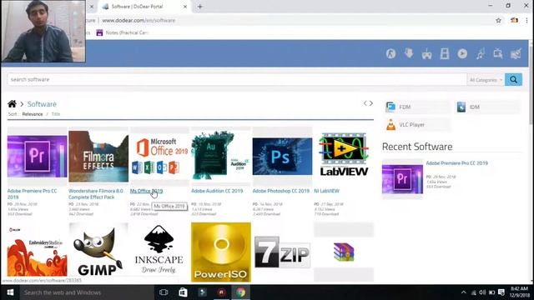Screen dimensions: 534x300
Task: Bookmark this page with the star icon
Action: pyautogui.click(x=498, y=20)
